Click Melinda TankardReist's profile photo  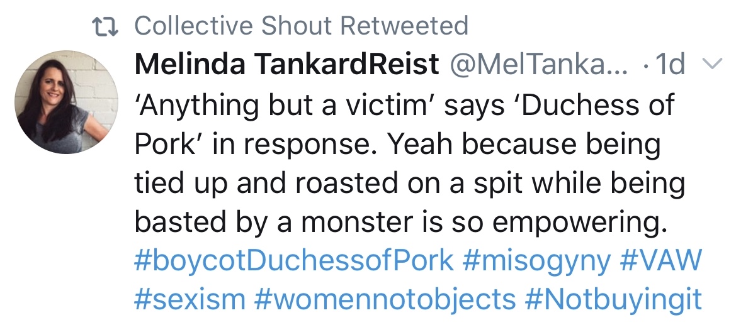(66, 103)
